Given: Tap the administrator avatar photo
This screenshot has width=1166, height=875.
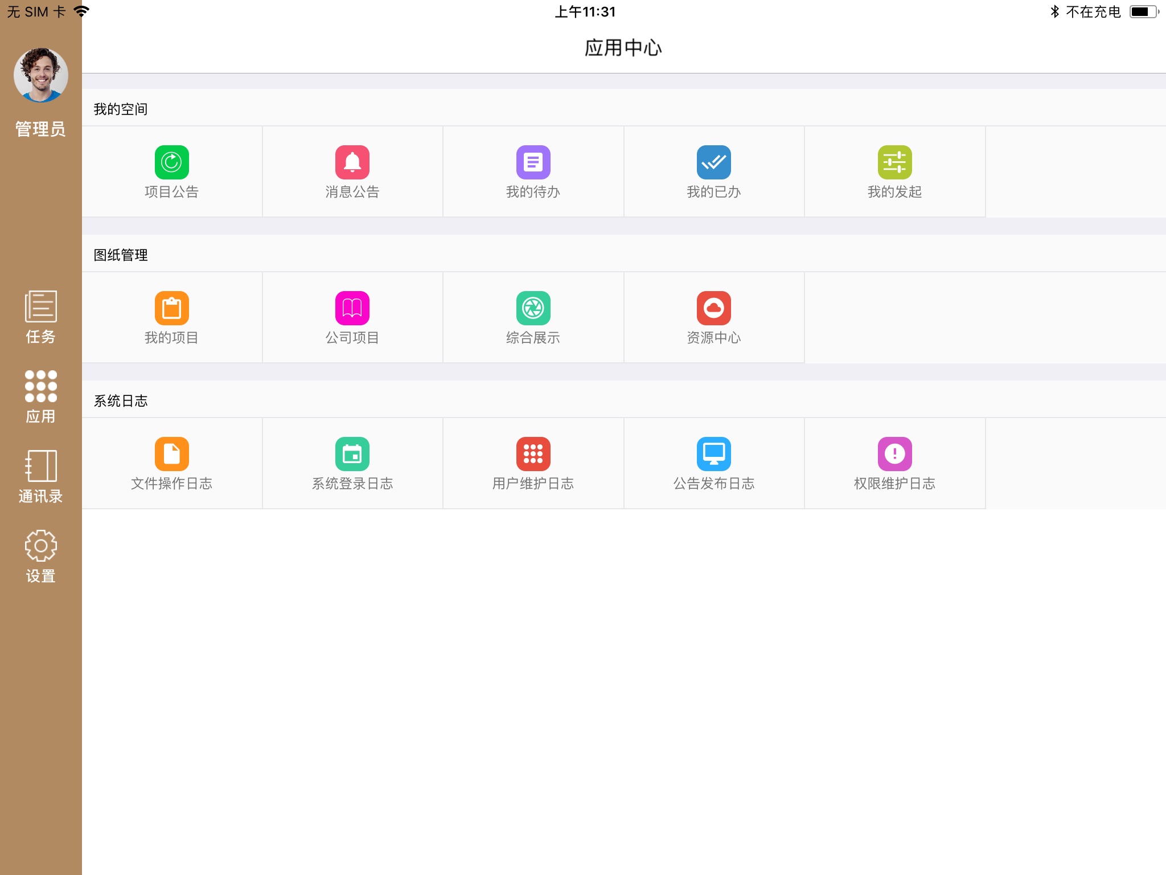Looking at the screenshot, I should click(40, 75).
